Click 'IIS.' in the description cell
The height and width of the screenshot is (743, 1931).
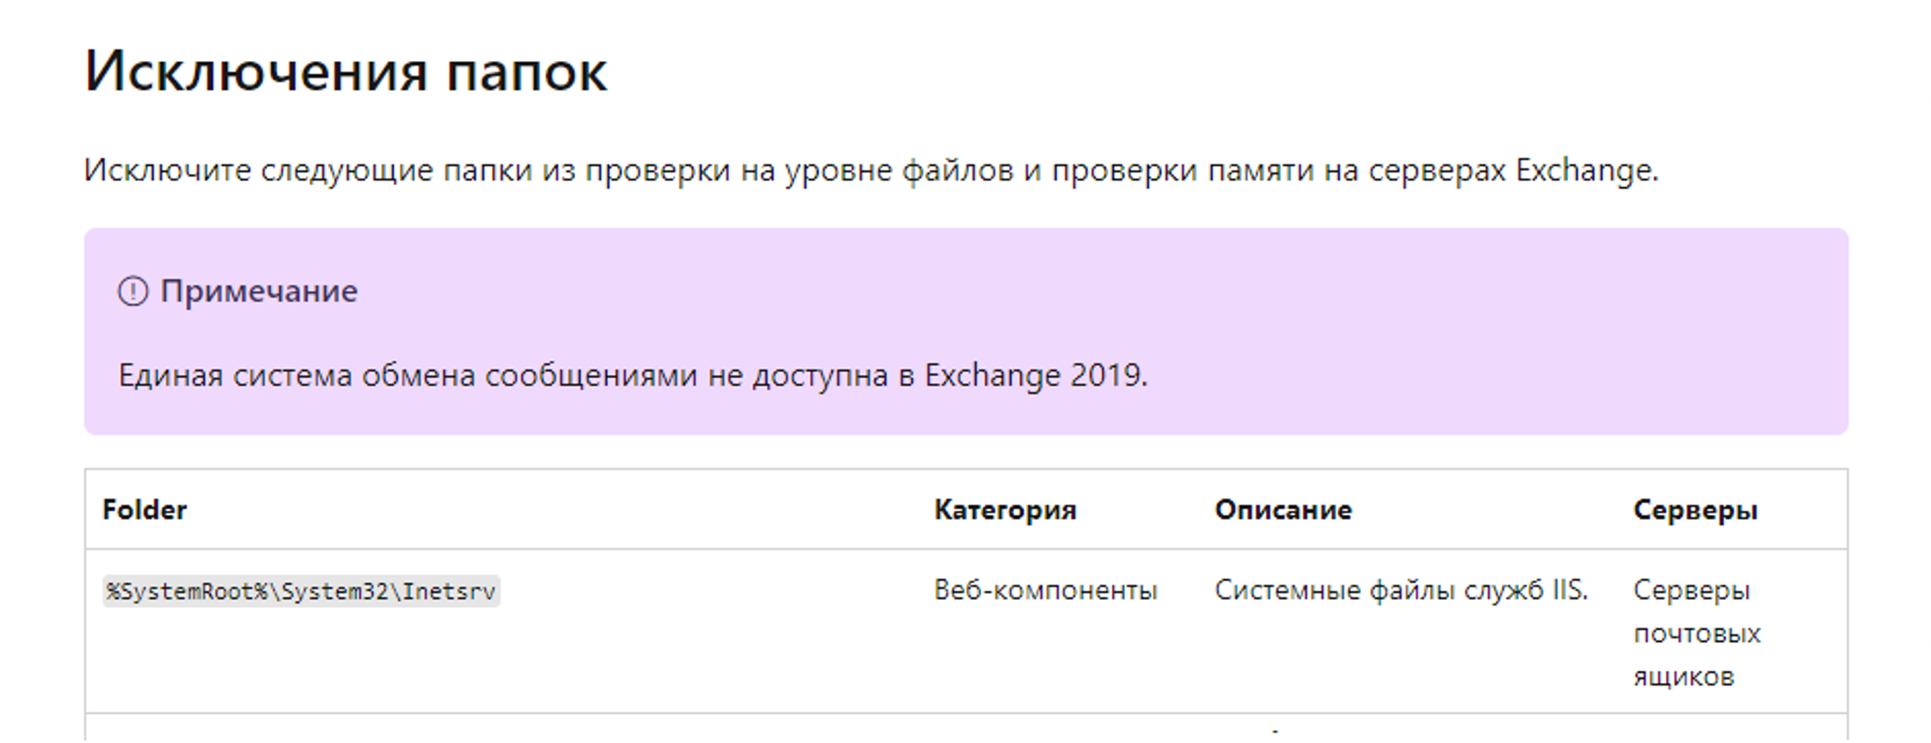[x=1570, y=591]
